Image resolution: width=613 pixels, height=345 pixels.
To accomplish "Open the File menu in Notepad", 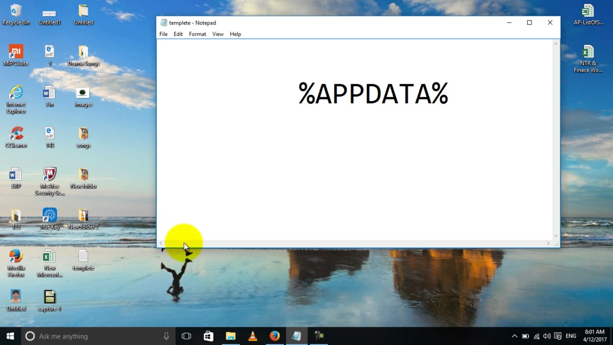I will click(x=163, y=34).
